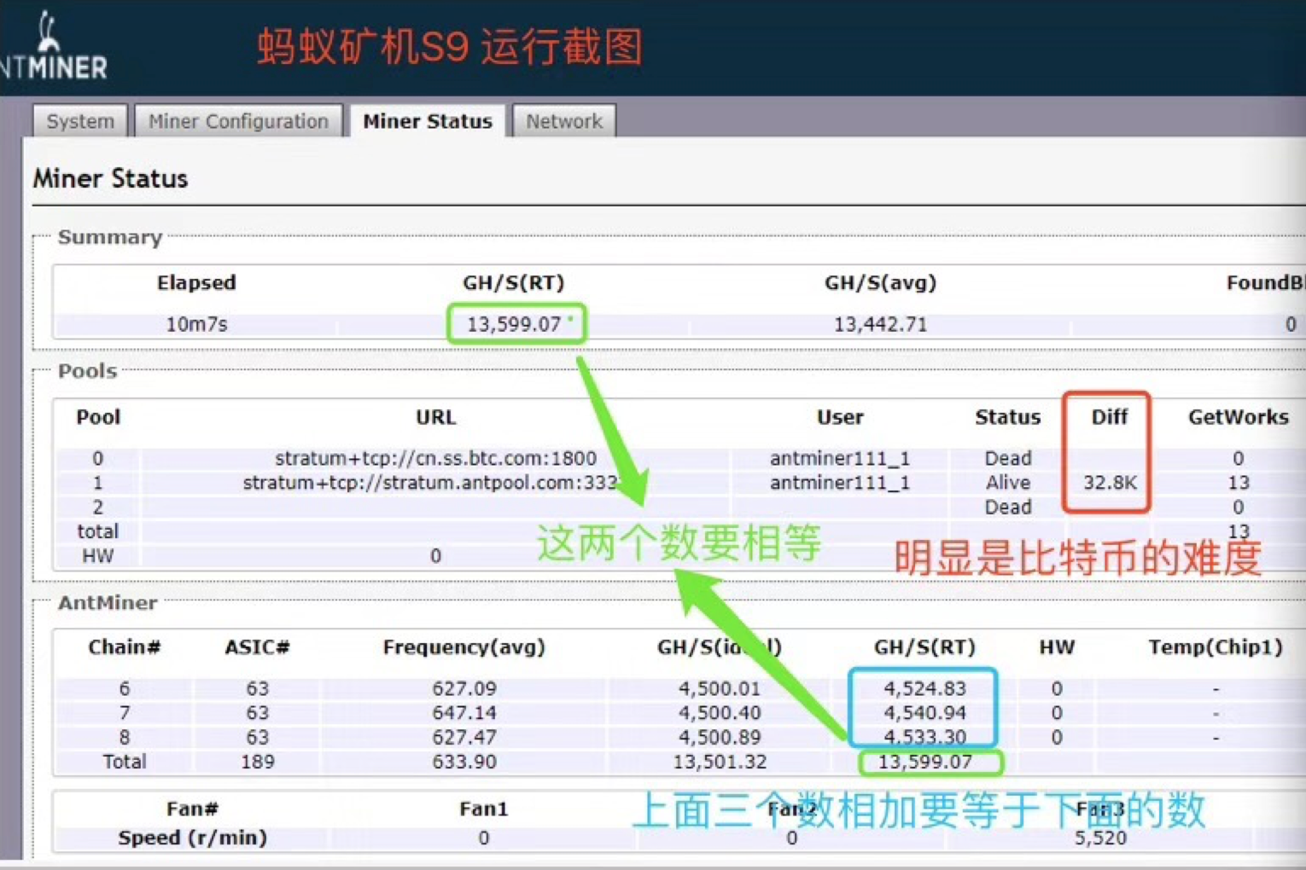Image resolution: width=1306 pixels, height=870 pixels.
Task: Click the Speed (r/min) row label
Action: [192, 838]
